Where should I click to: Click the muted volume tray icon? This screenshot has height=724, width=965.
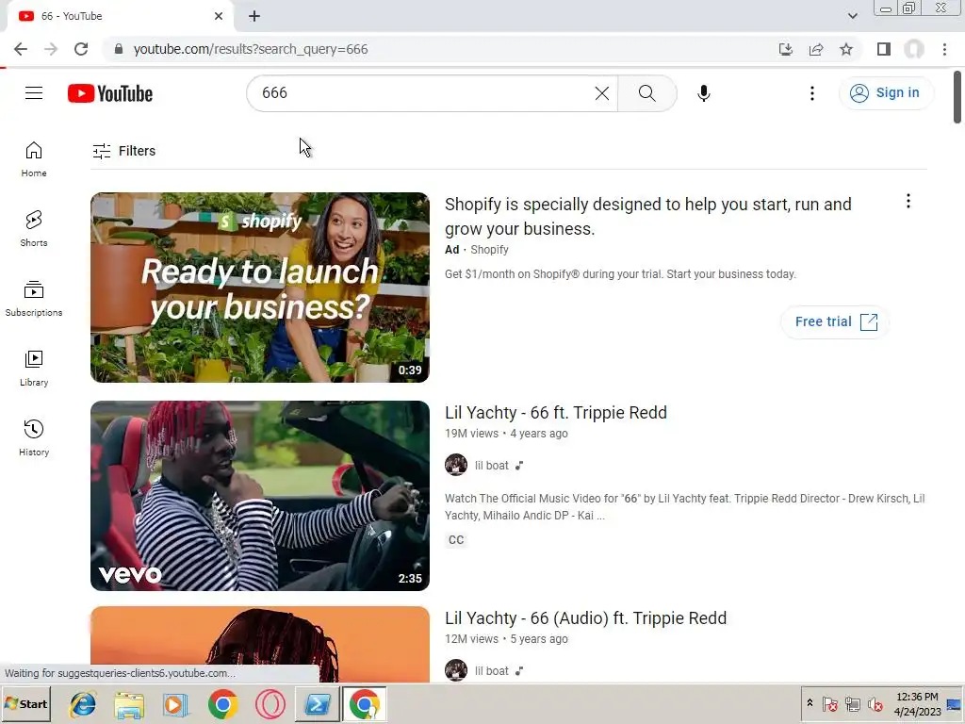875,703
